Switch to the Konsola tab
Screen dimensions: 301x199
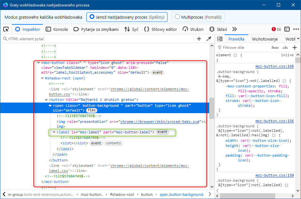click(57, 29)
